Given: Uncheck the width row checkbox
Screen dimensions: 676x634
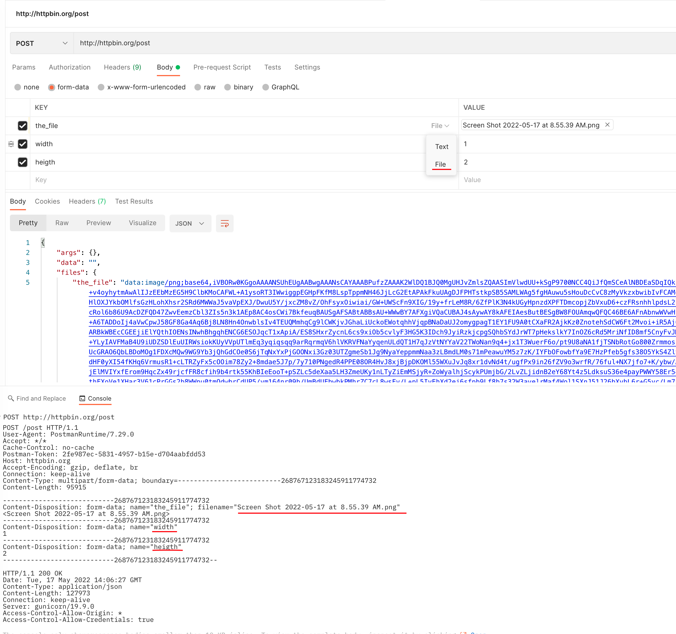Looking at the screenshot, I should pos(22,144).
